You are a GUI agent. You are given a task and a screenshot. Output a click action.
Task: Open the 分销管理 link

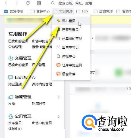click(15, 47)
